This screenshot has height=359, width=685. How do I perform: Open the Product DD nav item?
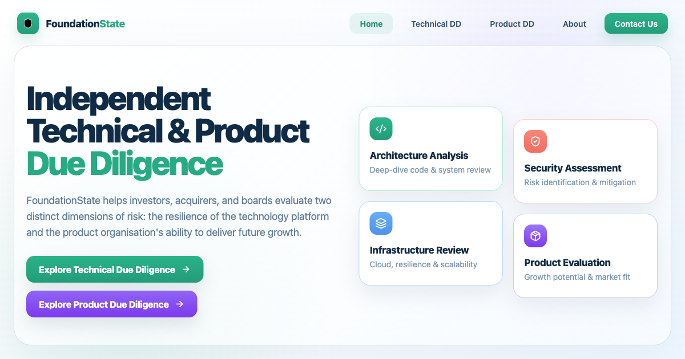coord(512,24)
